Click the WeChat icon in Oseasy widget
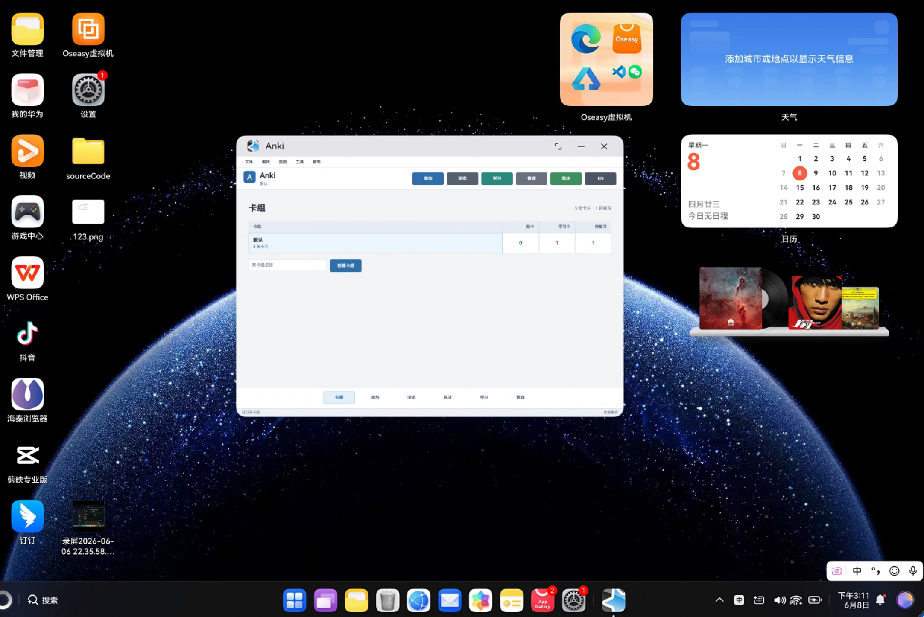 (x=635, y=71)
